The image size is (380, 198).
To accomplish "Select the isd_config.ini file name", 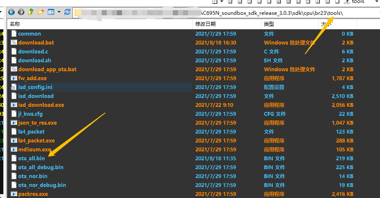I will pyautogui.click(x=35, y=87).
